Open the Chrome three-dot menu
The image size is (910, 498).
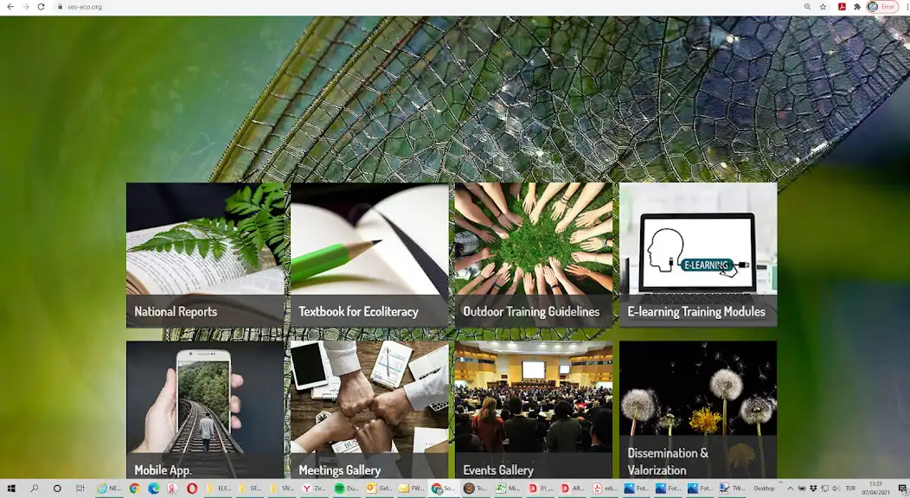click(904, 7)
